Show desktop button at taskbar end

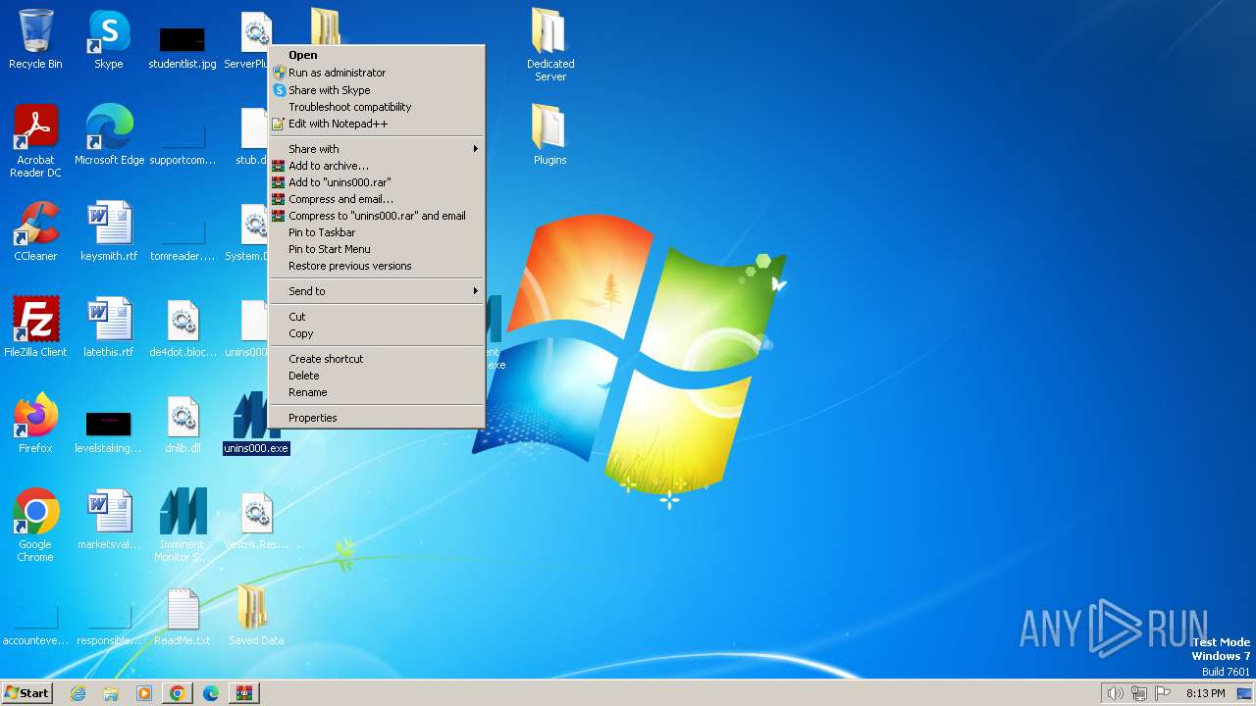(1245, 693)
